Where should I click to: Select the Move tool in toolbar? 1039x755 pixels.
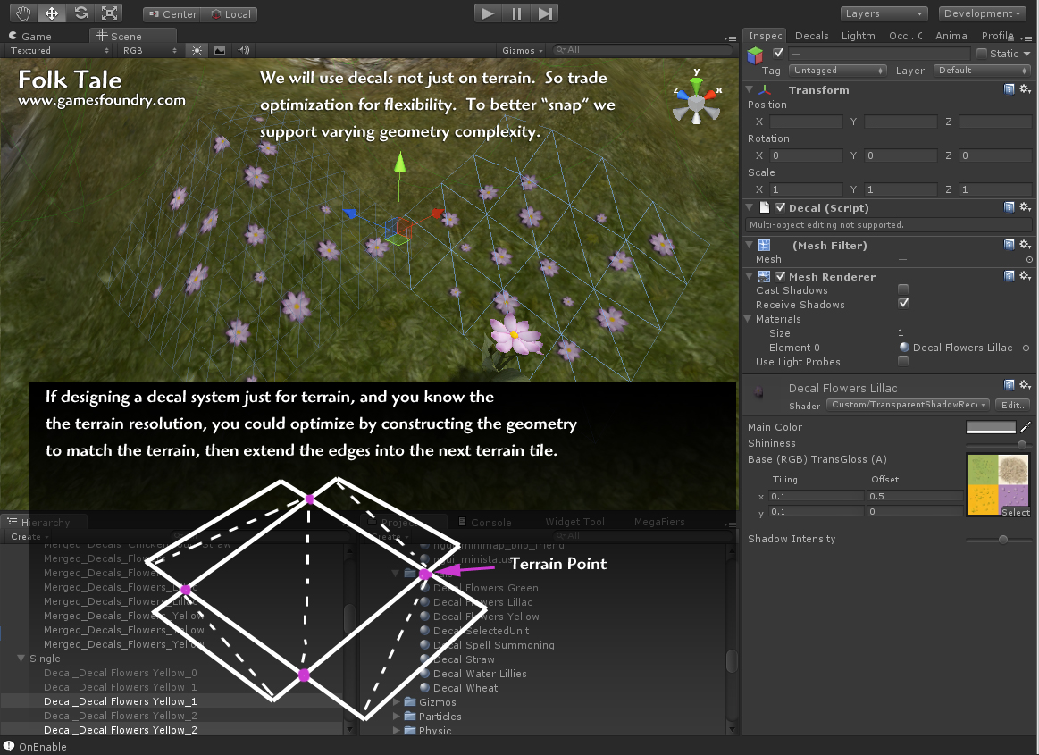(x=52, y=13)
